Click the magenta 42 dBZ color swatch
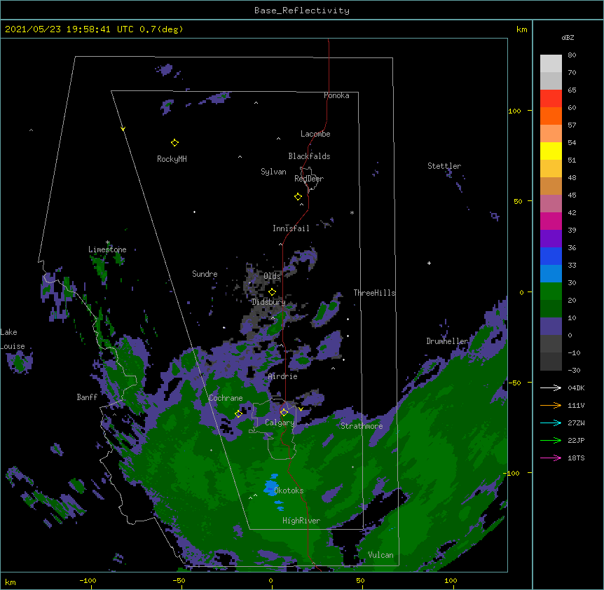604x590 pixels. pos(551,221)
